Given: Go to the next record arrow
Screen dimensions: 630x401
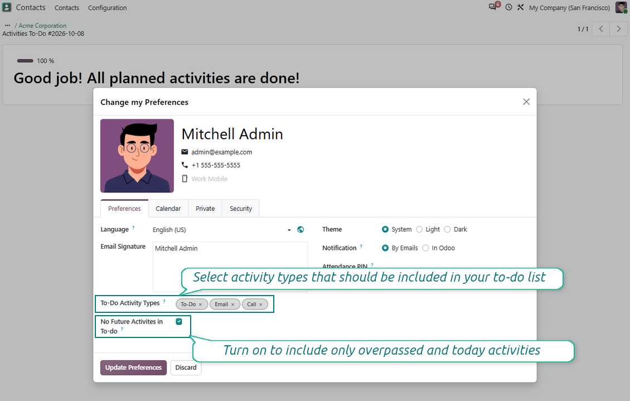Looking at the screenshot, I should [618, 29].
